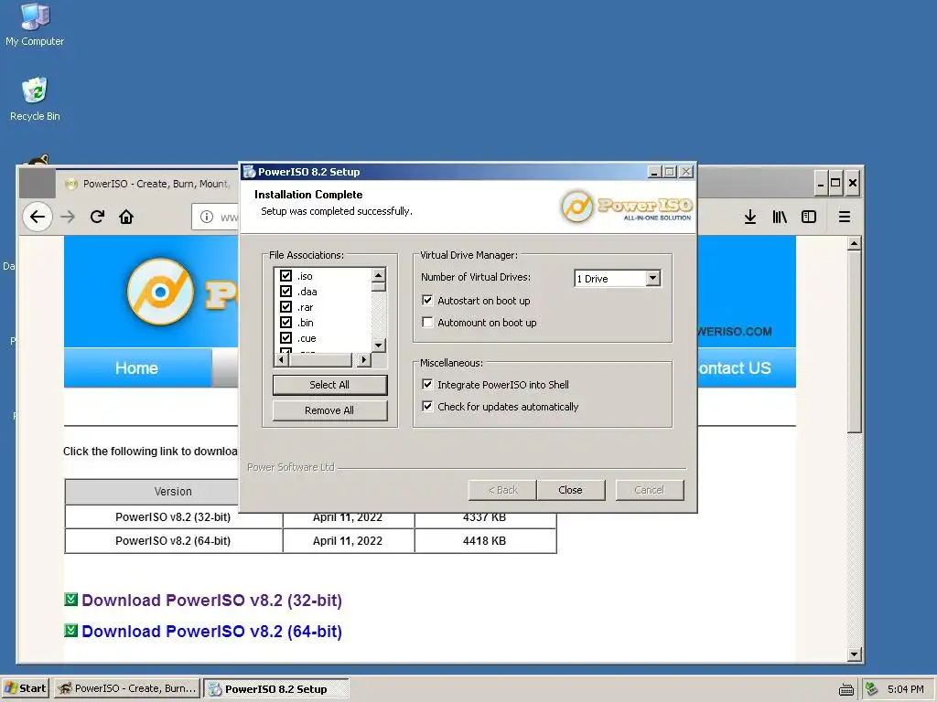This screenshot has width=937, height=702.
Task: Click file associations horizontal scroll right arrow
Action: click(x=363, y=359)
